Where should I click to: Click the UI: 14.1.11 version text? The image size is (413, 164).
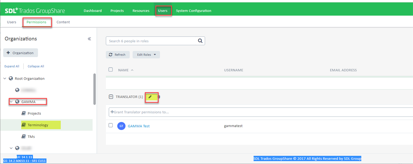(x=24, y=157)
